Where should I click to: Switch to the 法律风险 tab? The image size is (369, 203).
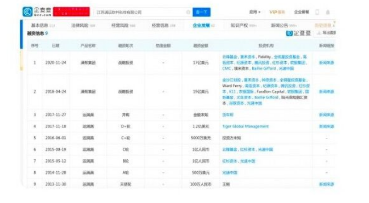(83, 25)
